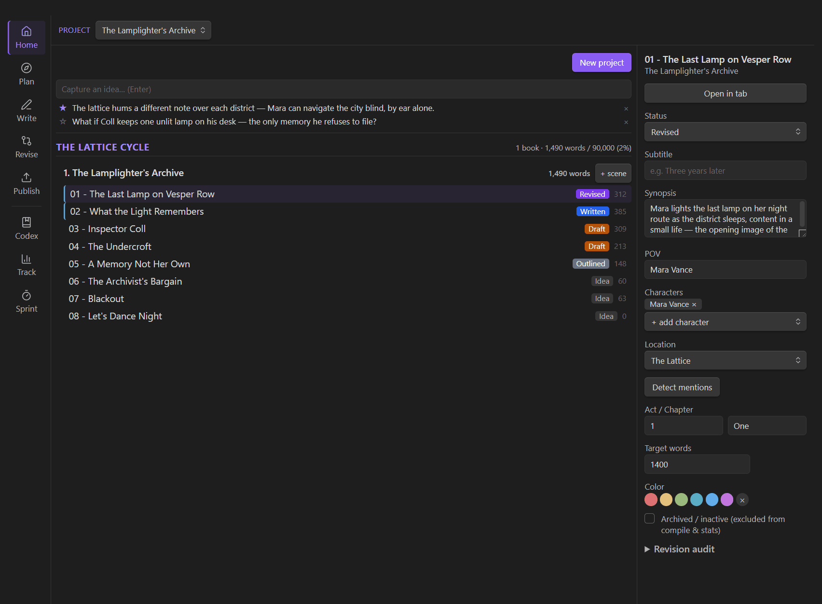Screen dimensions: 822x604
Task: Click the POV field Mara Vance
Action: [726, 270]
